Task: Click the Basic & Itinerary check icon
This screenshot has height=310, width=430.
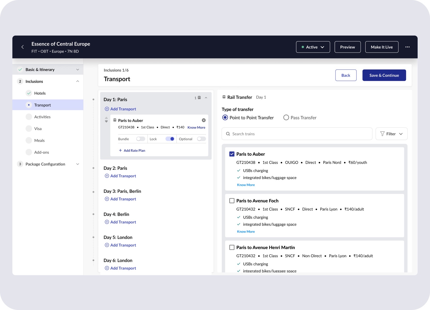Action: click(x=20, y=70)
